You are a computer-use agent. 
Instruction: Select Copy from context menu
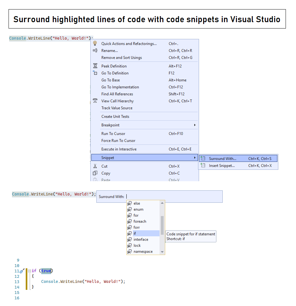tap(145, 173)
